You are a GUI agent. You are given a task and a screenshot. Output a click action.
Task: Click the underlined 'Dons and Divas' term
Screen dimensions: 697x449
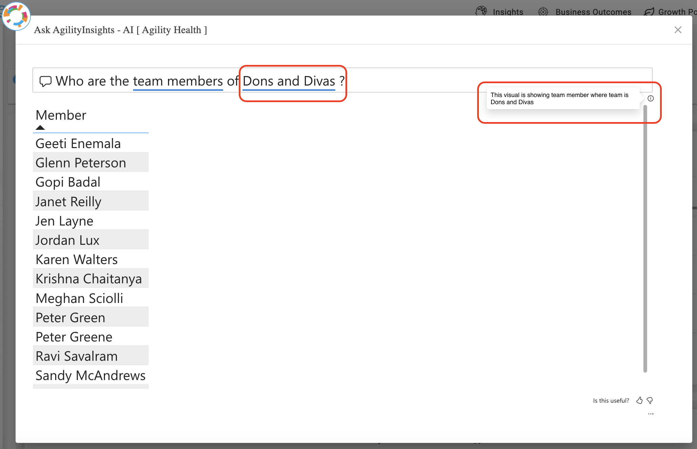point(289,81)
